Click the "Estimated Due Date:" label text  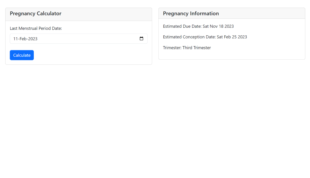click(182, 26)
